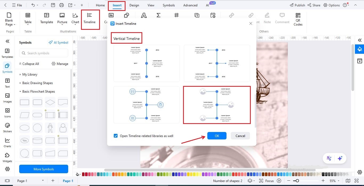Add a new page with plus button
364x186 pixels.
[53, 181]
